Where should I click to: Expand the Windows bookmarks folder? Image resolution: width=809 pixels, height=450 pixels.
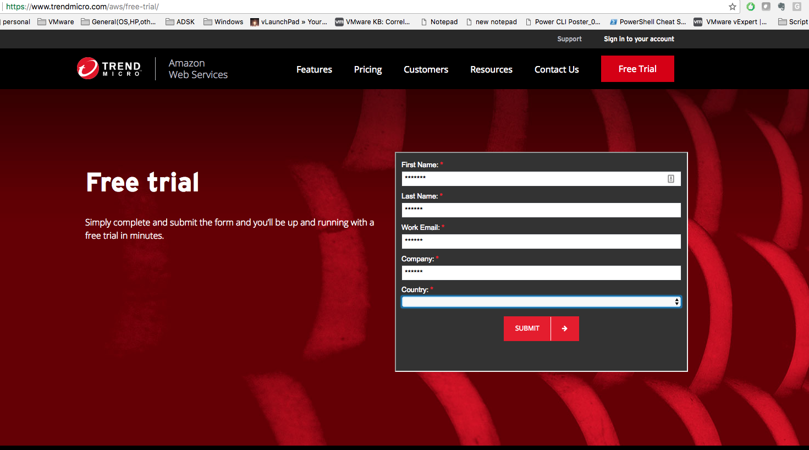coord(223,22)
